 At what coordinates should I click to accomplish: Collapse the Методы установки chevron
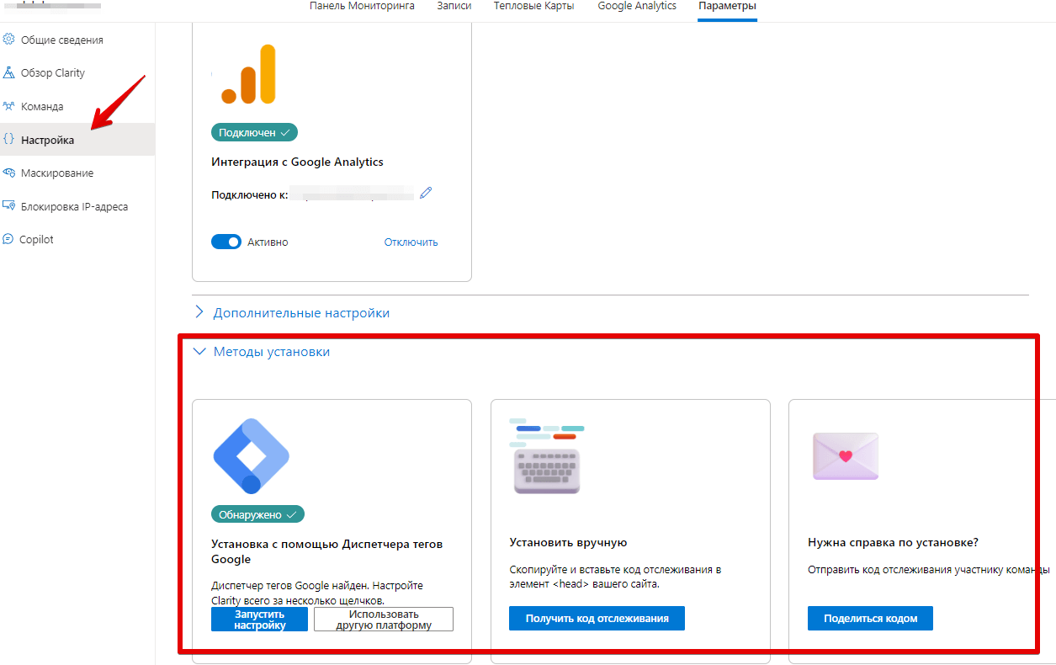click(199, 352)
